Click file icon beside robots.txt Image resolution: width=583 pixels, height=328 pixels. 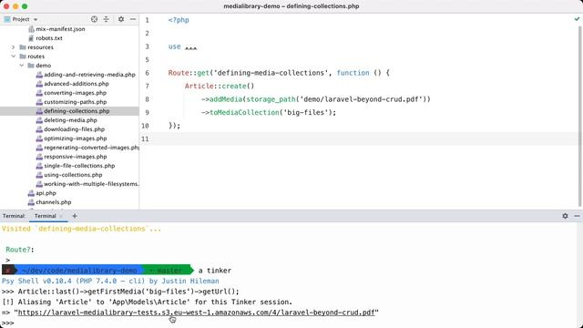point(31,38)
